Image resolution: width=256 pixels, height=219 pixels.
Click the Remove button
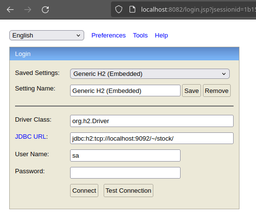217,91
